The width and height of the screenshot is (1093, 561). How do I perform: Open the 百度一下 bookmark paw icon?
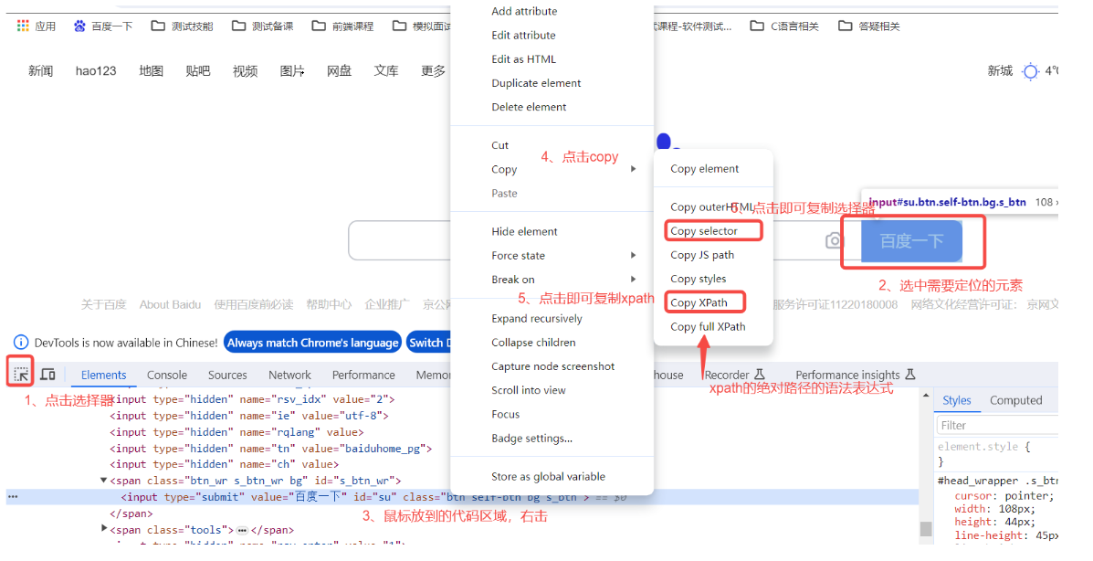click(79, 26)
